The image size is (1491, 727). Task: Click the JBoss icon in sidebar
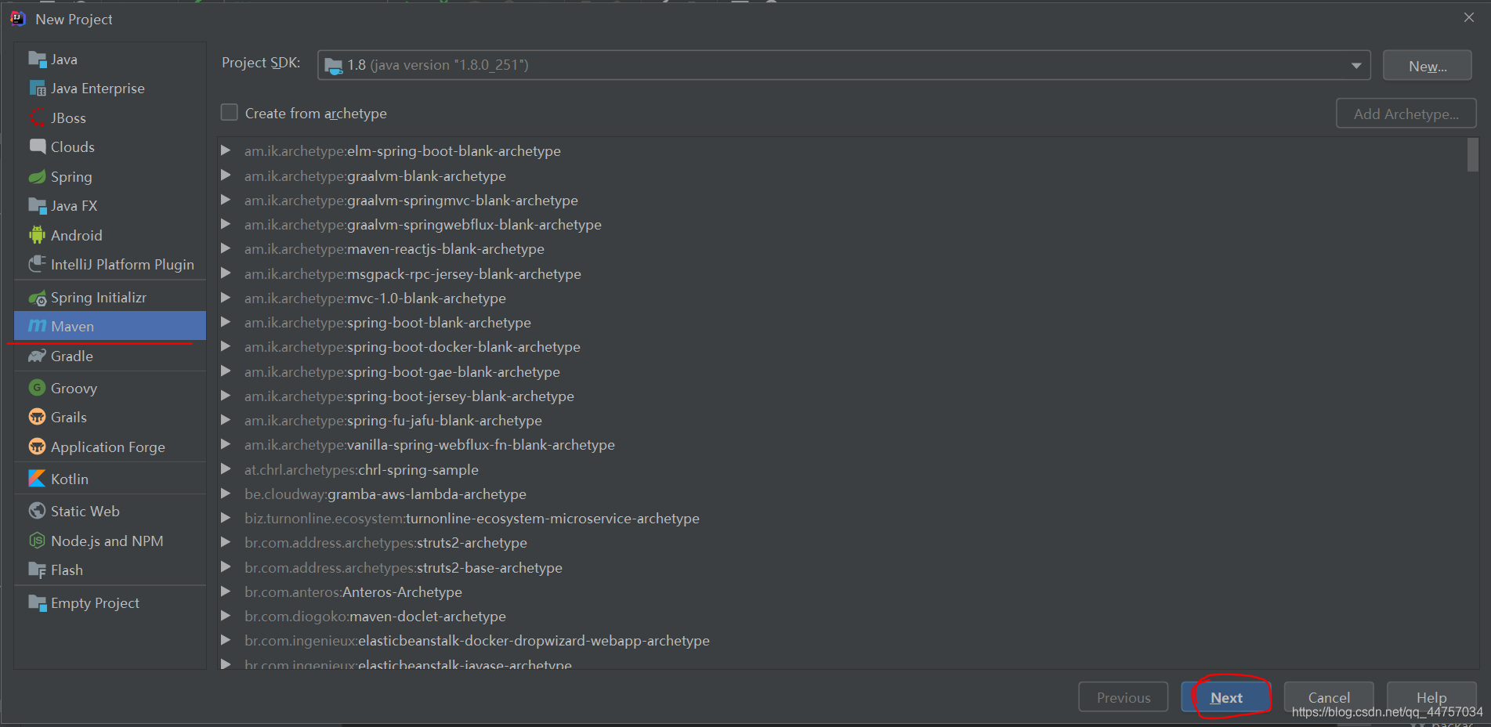pos(37,118)
